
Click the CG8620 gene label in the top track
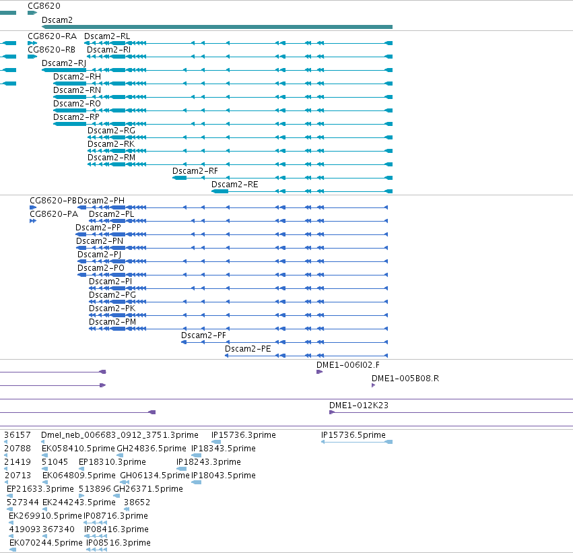click(44, 6)
